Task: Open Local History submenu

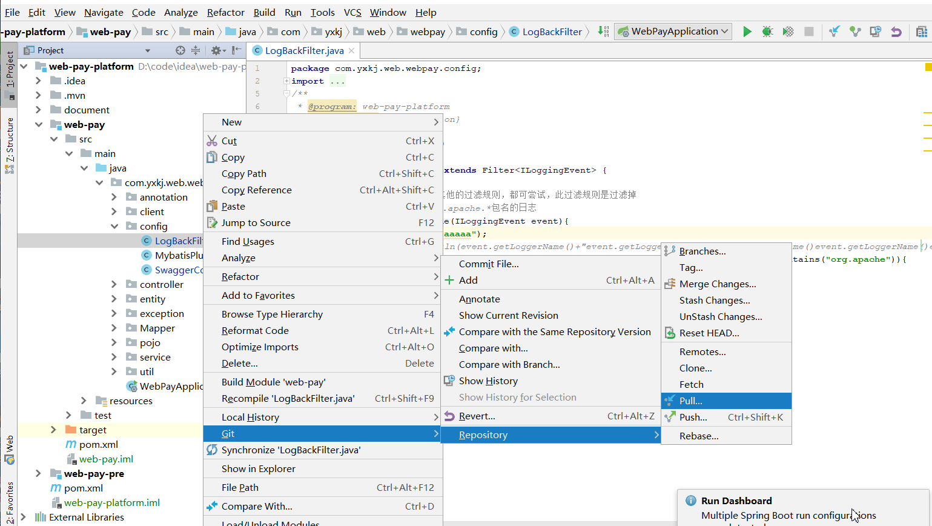Action: (x=323, y=417)
